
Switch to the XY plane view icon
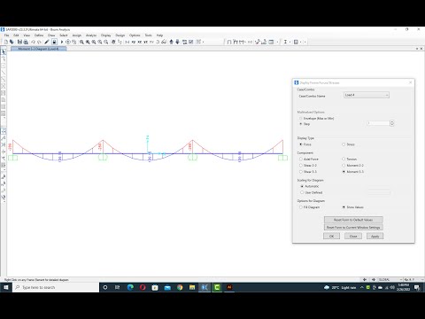134,42
